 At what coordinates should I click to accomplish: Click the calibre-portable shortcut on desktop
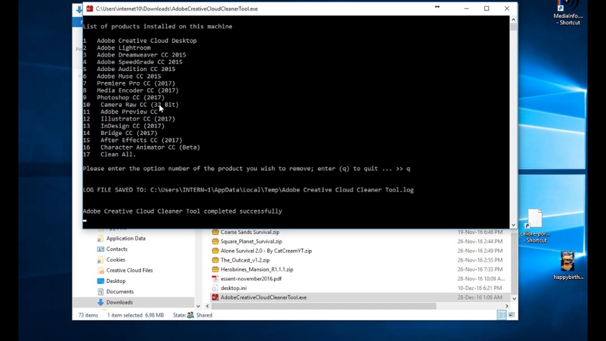point(535,226)
